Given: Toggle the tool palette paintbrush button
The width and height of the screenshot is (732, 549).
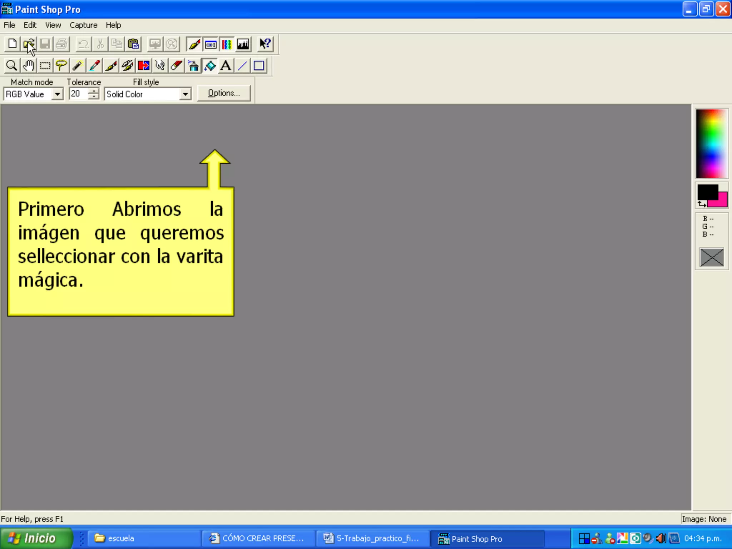Looking at the screenshot, I should click(x=194, y=44).
